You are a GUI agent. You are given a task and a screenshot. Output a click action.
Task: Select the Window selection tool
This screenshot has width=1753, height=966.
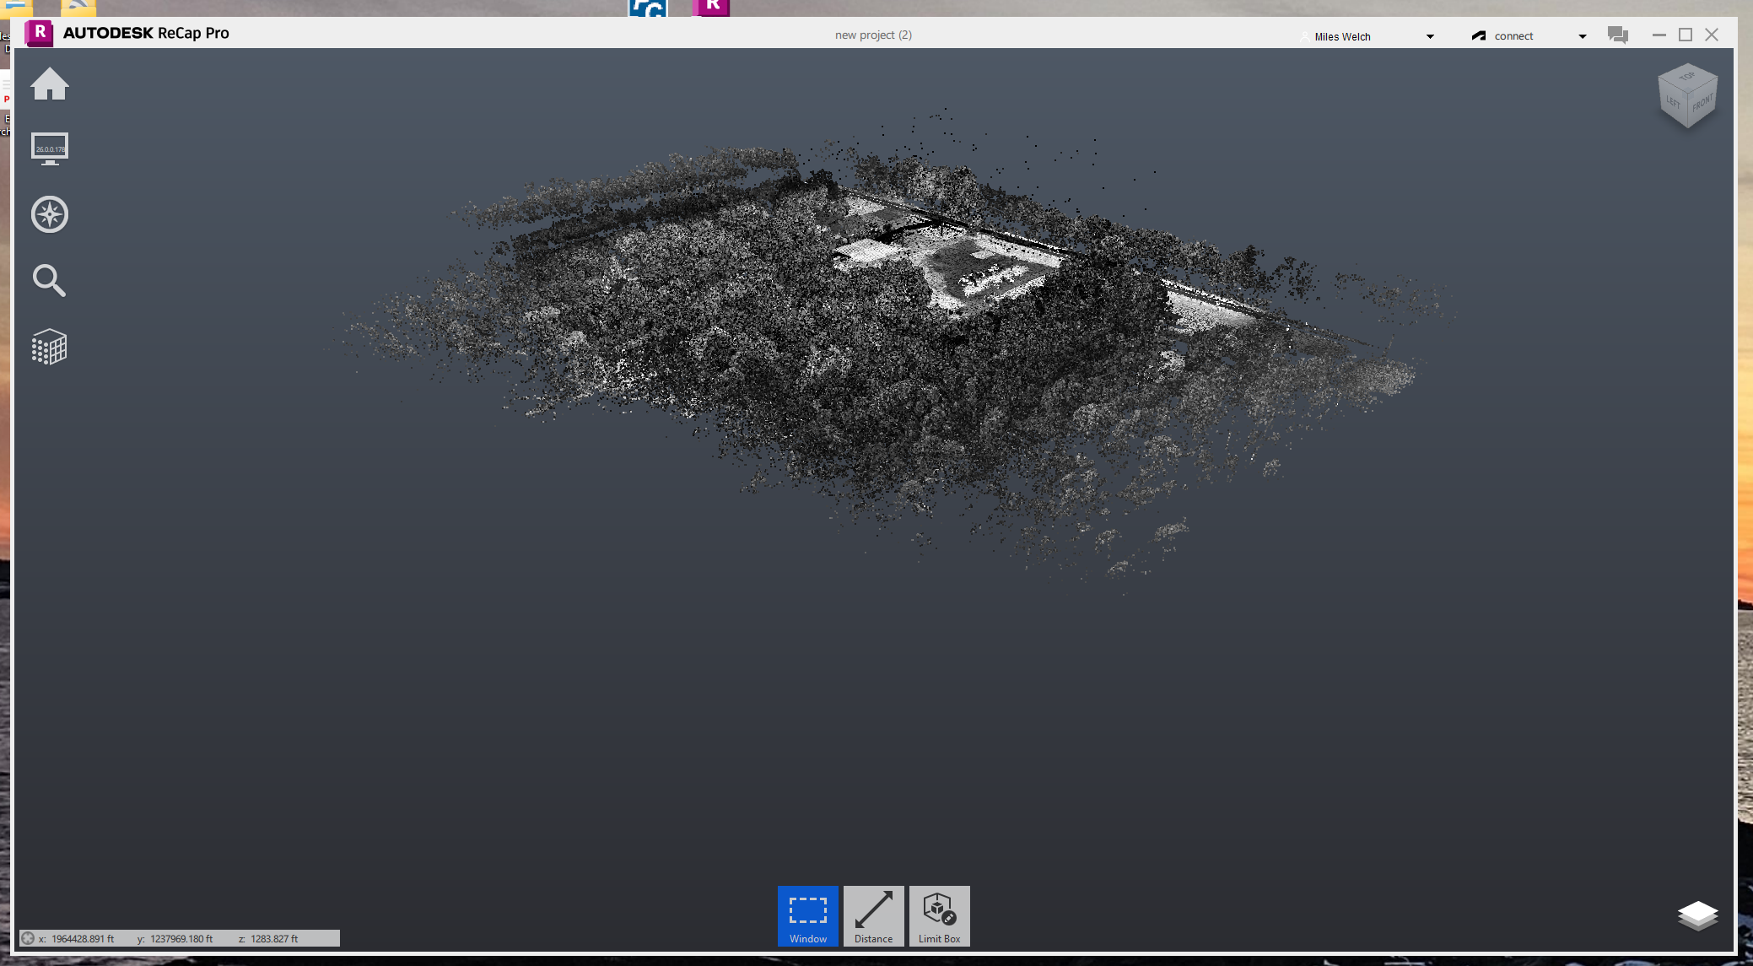pyautogui.click(x=808, y=915)
